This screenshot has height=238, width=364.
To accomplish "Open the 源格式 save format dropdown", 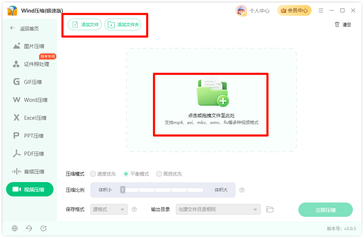I will click(x=109, y=209).
